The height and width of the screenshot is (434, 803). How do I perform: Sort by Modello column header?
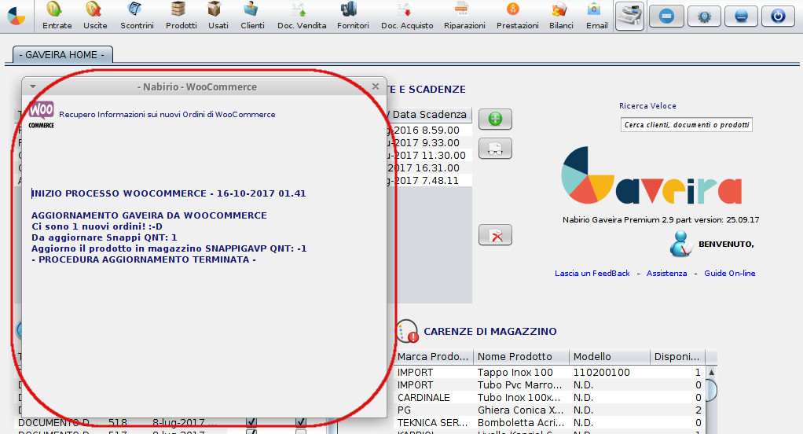(610, 357)
